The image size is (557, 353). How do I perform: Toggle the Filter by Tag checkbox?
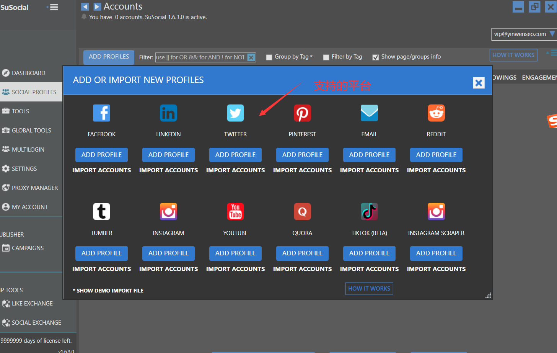coord(326,57)
